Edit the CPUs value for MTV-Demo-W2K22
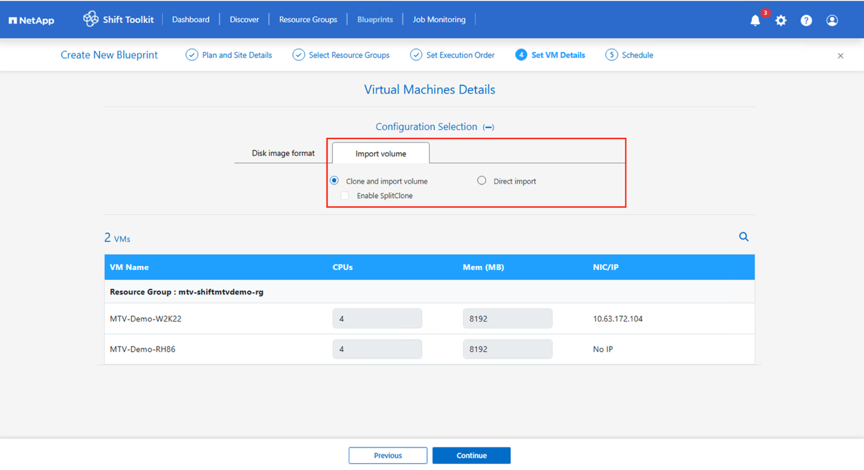 pyautogui.click(x=377, y=318)
